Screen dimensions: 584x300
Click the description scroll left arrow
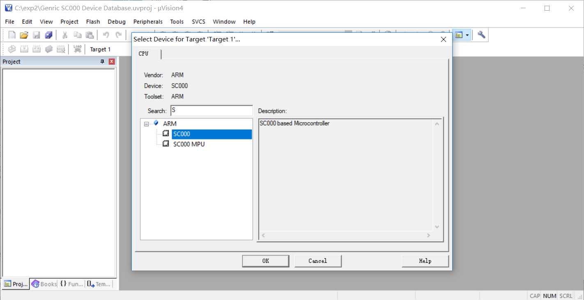pyautogui.click(x=263, y=236)
